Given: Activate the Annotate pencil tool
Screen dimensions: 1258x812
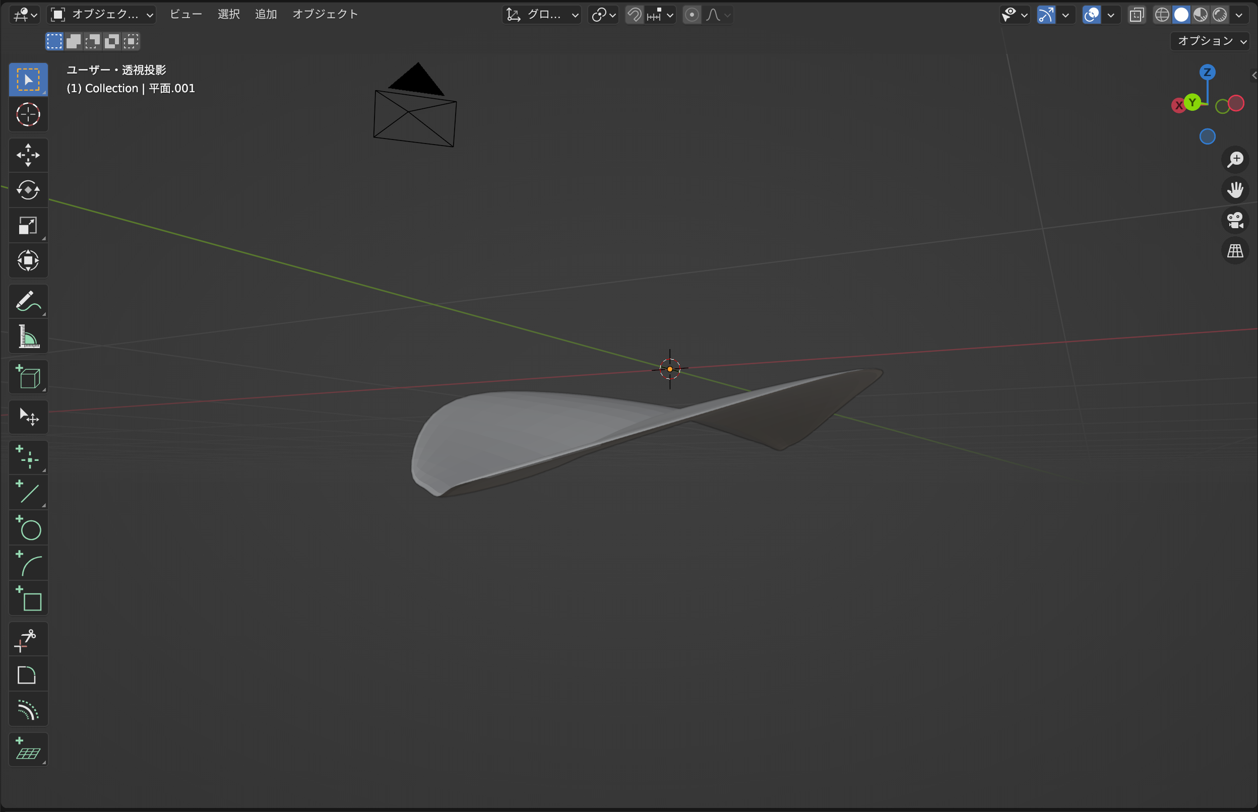Looking at the screenshot, I should (x=28, y=301).
